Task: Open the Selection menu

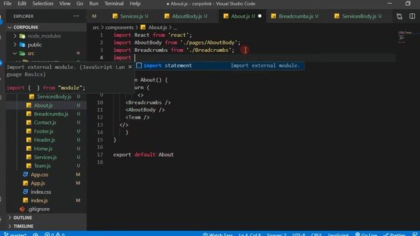Action: [x=43, y=3]
